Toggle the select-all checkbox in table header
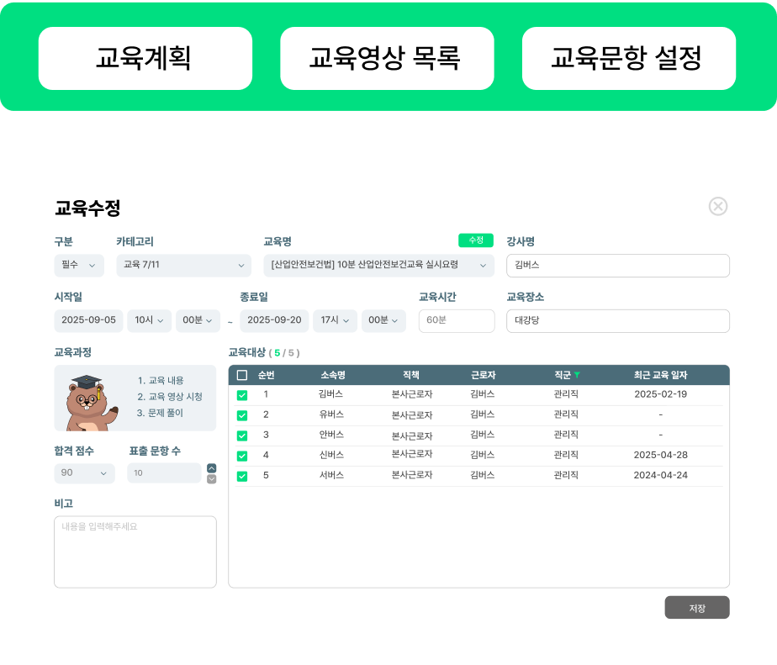The image size is (777, 665). [242, 375]
